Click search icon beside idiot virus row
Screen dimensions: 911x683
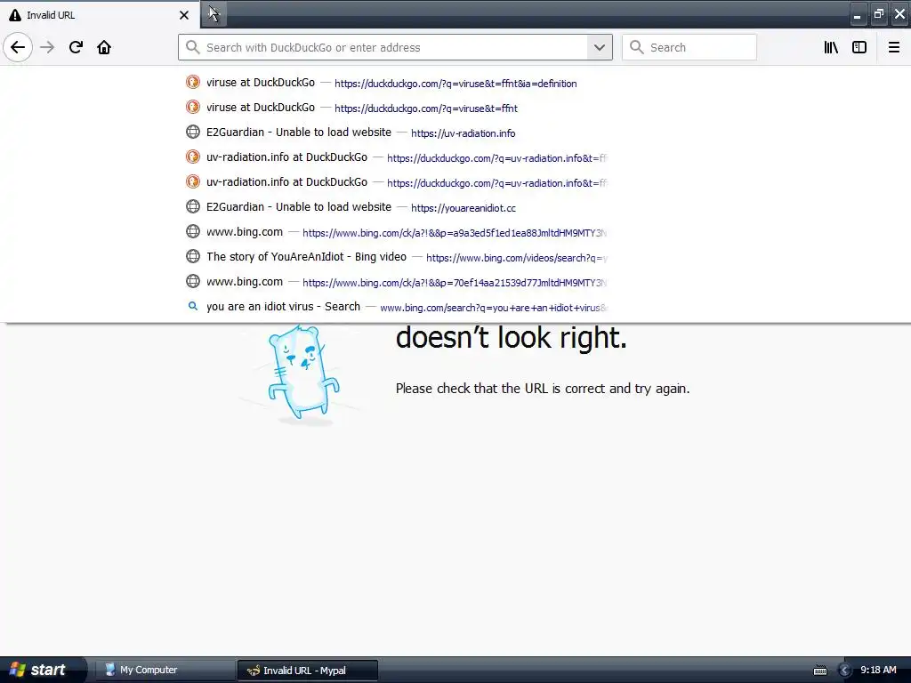pyautogui.click(x=193, y=306)
